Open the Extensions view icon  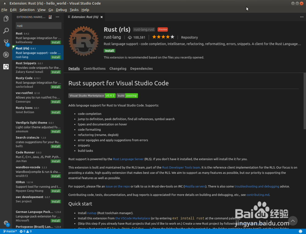pos(6,67)
